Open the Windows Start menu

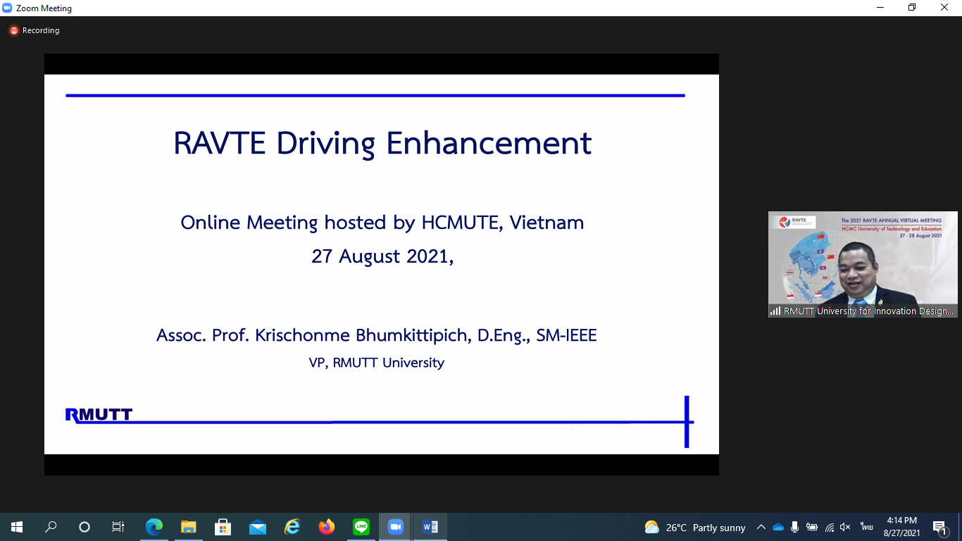pyautogui.click(x=17, y=527)
